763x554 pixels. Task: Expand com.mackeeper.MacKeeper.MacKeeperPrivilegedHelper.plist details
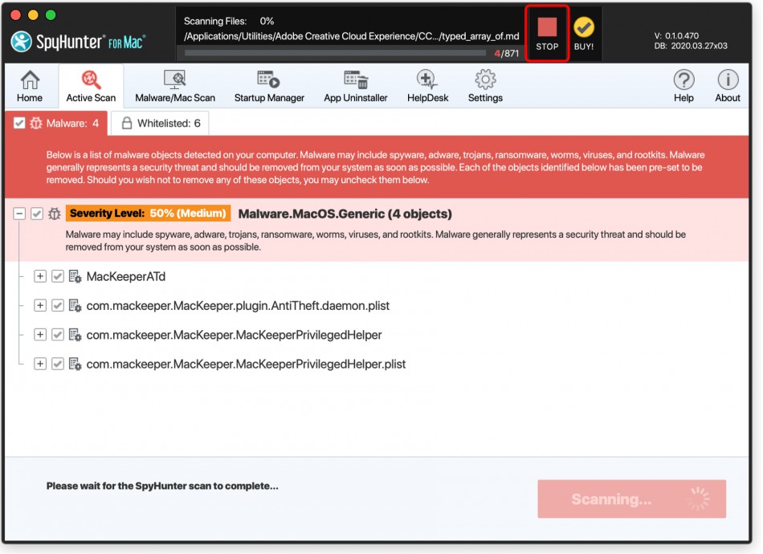[x=39, y=364]
